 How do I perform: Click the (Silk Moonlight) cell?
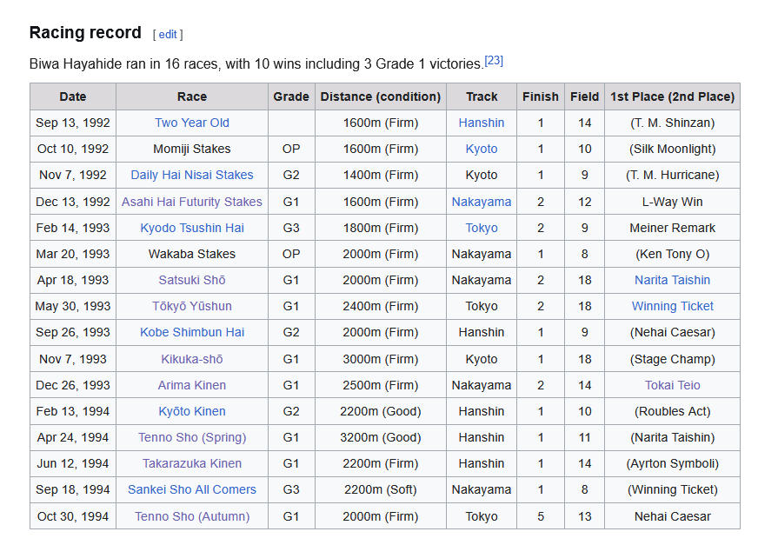[673, 149]
